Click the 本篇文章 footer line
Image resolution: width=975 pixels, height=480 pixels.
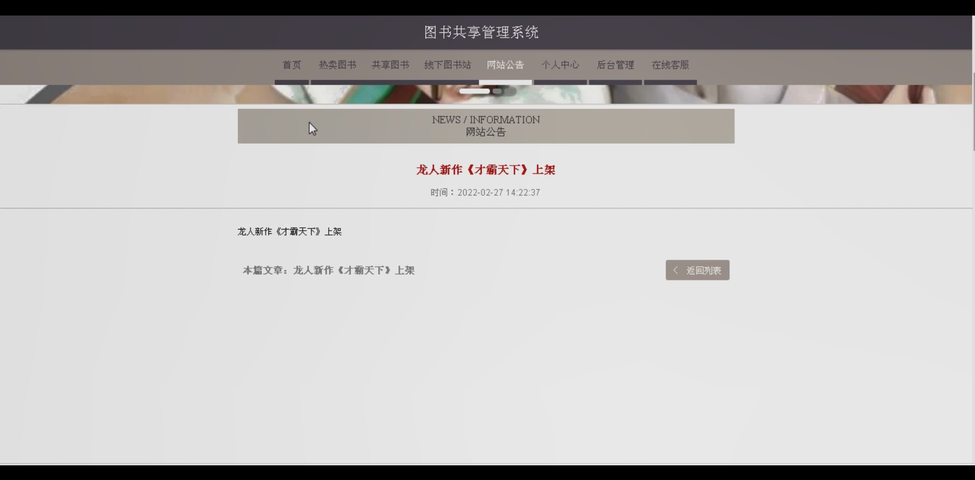tap(328, 270)
